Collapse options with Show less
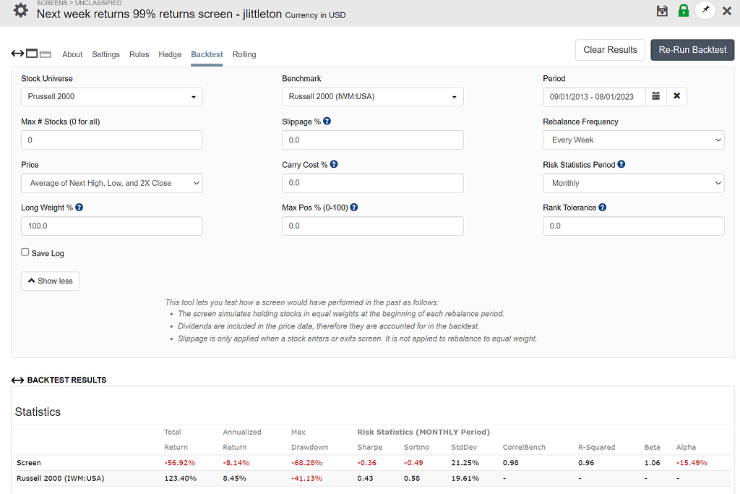Viewport: 740px width, 494px height. 50,281
